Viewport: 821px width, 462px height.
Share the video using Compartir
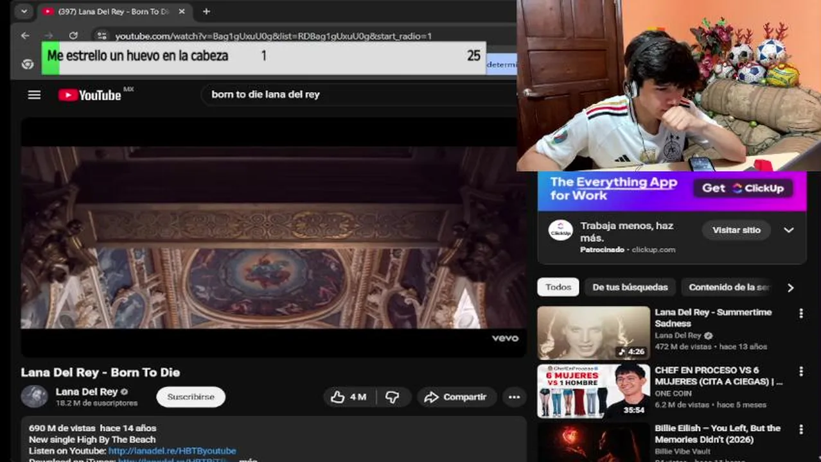457,397
